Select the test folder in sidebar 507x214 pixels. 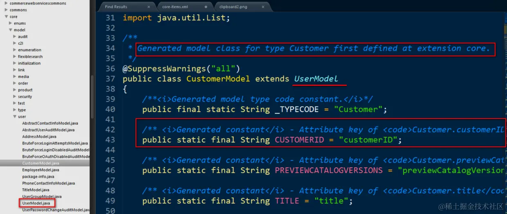[x=21, y=103]
